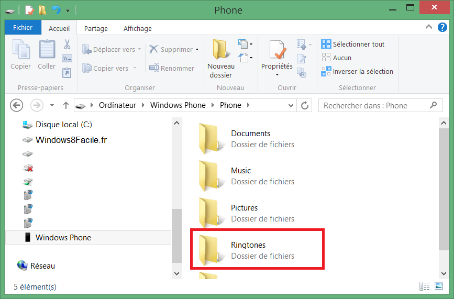Viewport: 454px width, 299px height.
Task: Click Inverser la sélection
Action: click(357, 71)
